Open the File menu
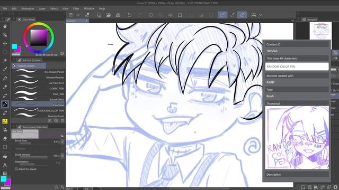Screen dimensions: 339x190 pos(5,8)
